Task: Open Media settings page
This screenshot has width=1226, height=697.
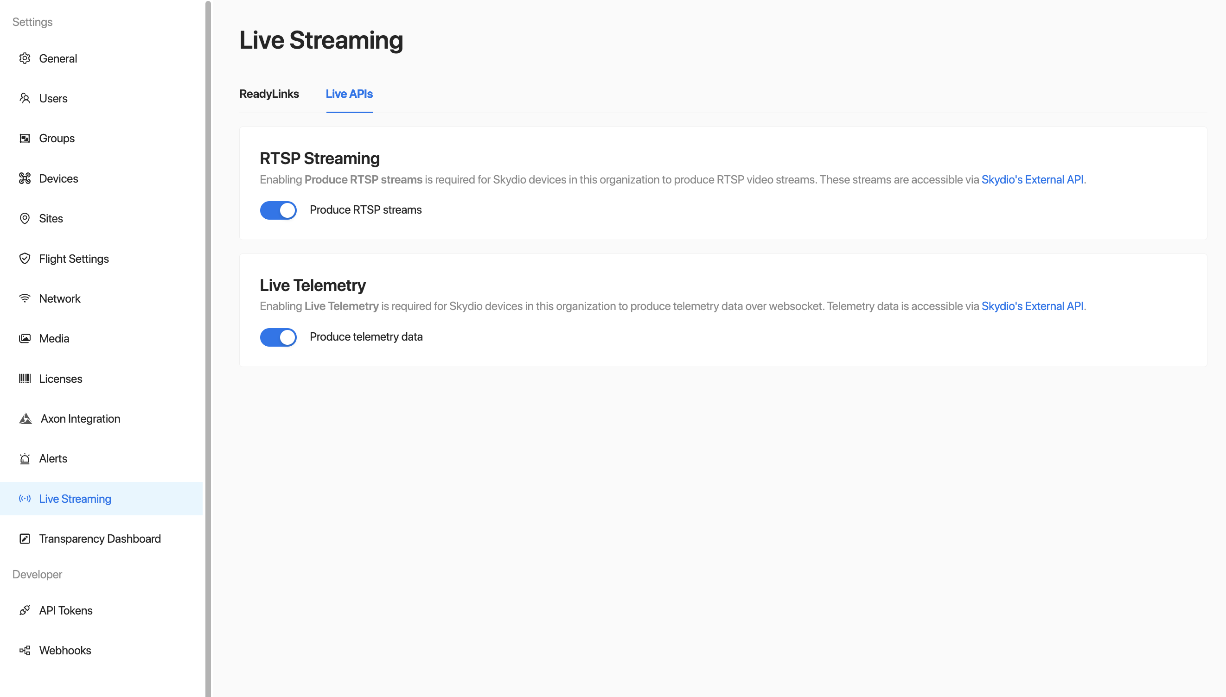Action: tap(54, 338)
